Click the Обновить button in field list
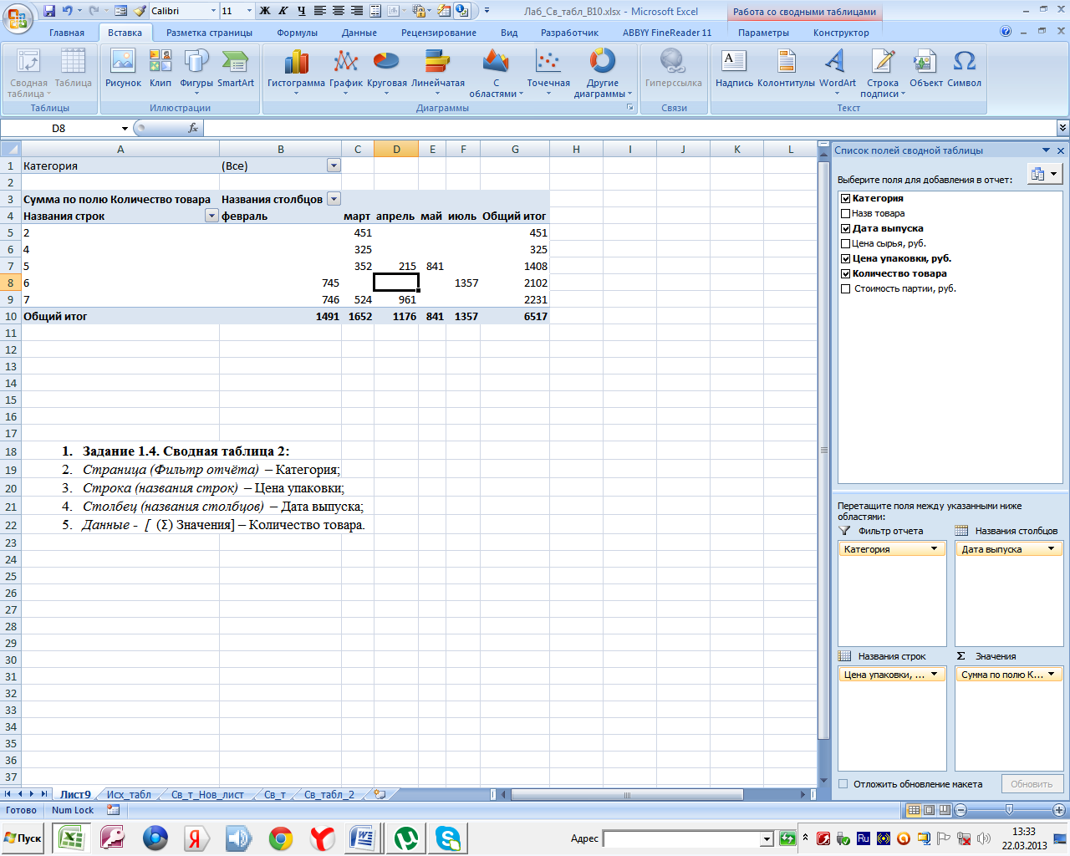Screen dimensions: 1070x856 click(x=1032, y=784)
